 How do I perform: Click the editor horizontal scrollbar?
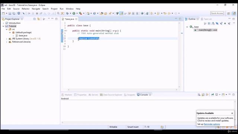pos(122,90)
